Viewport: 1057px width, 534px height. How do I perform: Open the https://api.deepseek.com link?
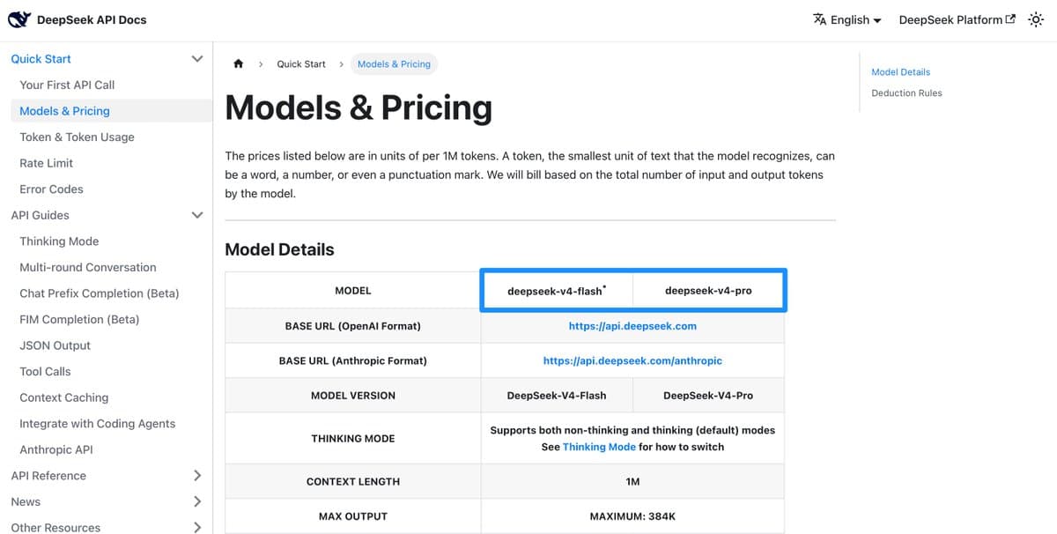pyautogui.click(x=632, y=325)
